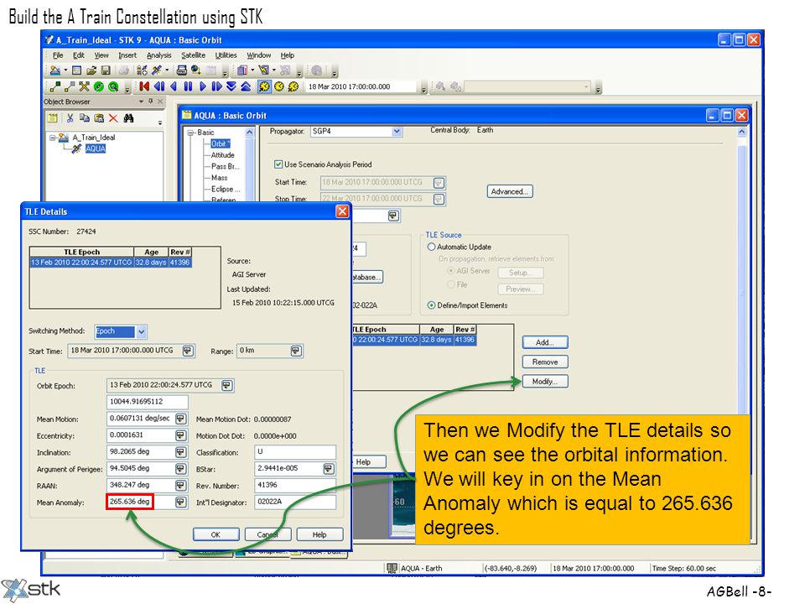Start animation playing forward
The height and width of the screenshot is (604, 805).
pos(202,86)
